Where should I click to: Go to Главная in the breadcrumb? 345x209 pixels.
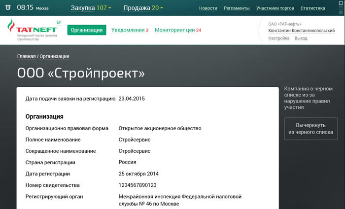coord(26,56)
